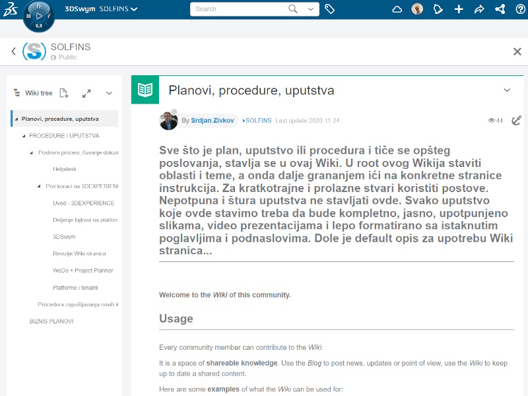Expand wiki tree to full view
This screenshot has width=528, height=396.
[x=86, y=93]
